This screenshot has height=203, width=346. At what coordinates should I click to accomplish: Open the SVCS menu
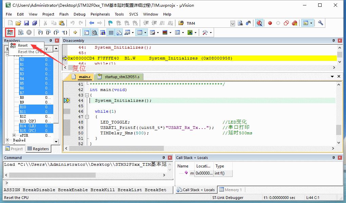[x=134, y=14]
